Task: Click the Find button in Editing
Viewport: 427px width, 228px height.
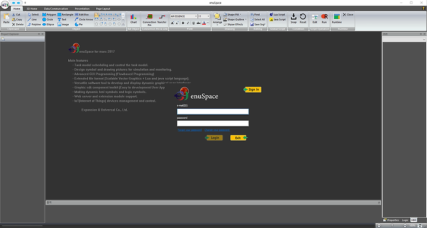Action: click(255, 14)
